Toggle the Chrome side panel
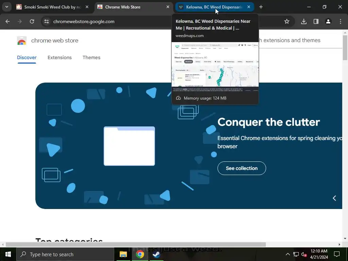The width and height of the screenshot is (348, 261). pos(316,21)
